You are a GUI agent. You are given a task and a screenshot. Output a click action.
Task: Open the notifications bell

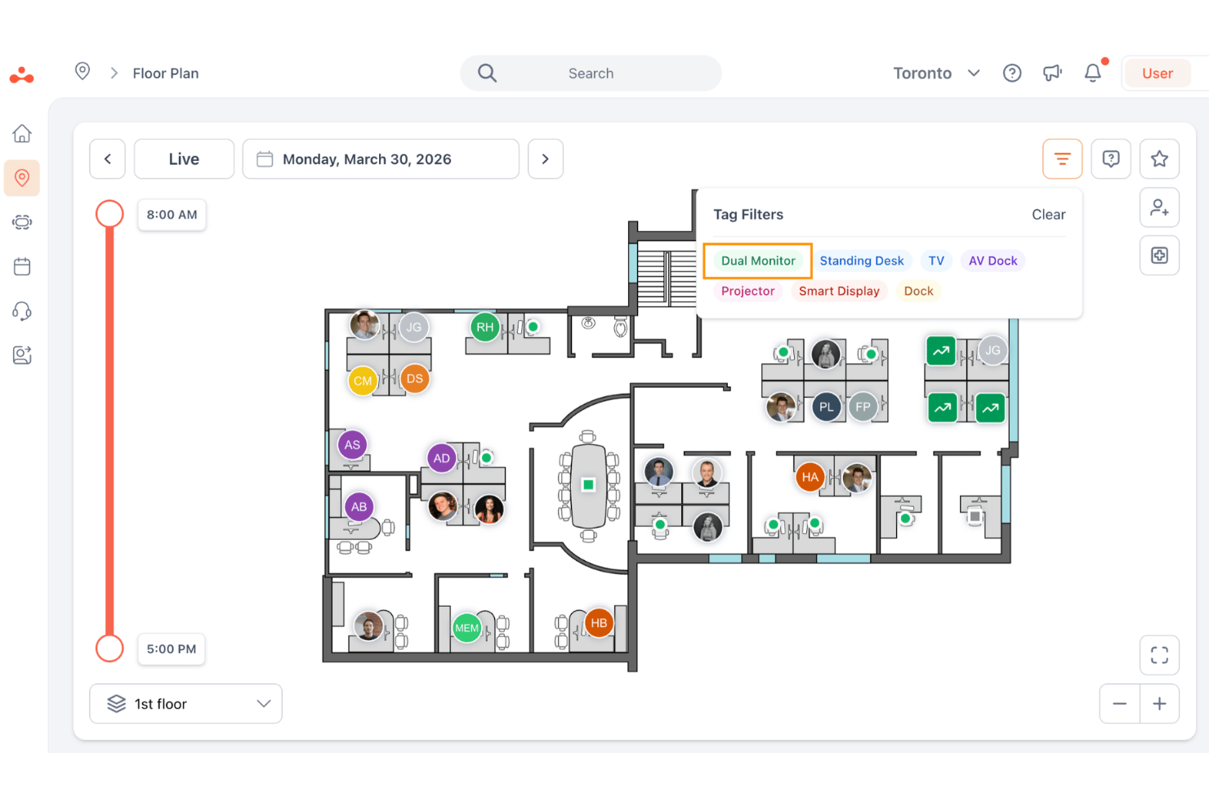(1093, 73)
